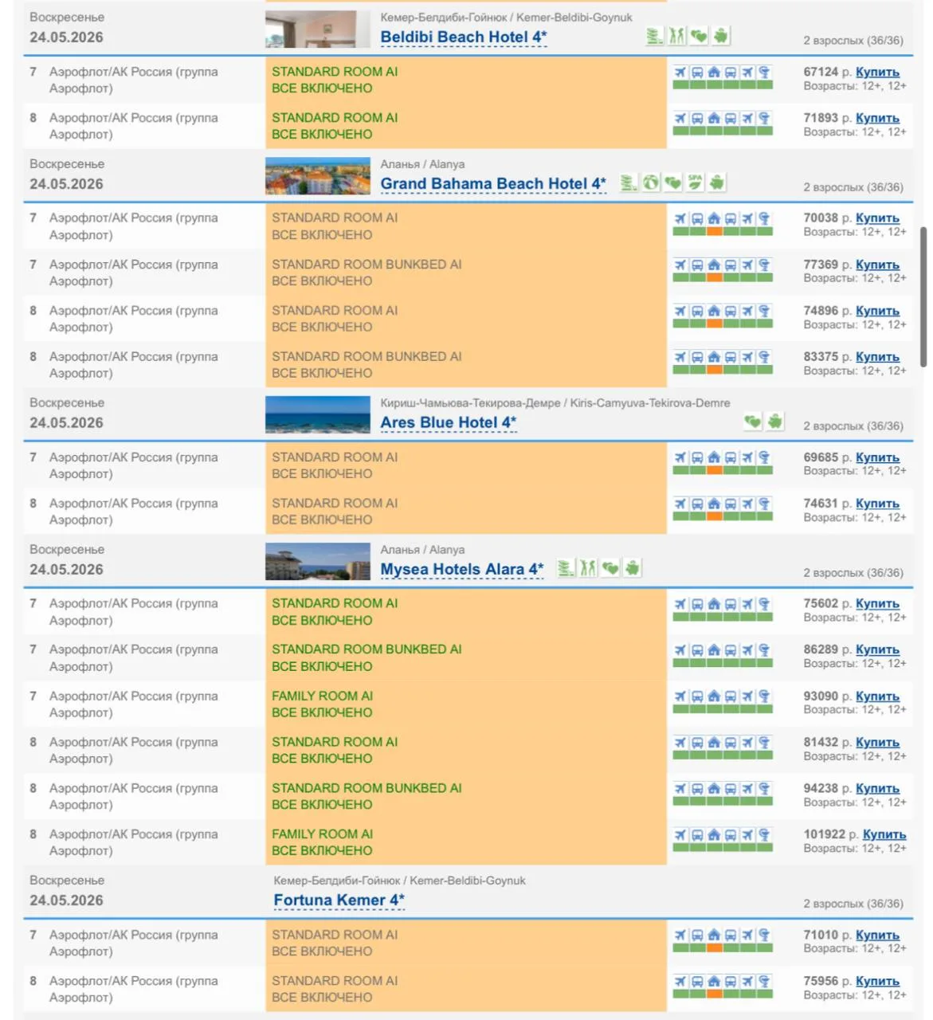Open Fortuna Kemer 4* link
This screenshot has width=933, height=1020.
pos(339,900)
